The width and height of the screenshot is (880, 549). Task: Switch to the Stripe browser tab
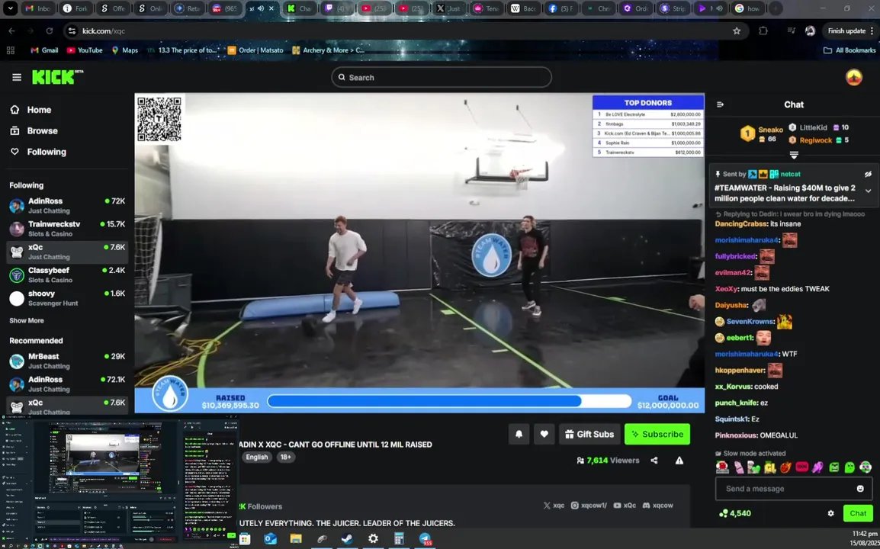point(673,8)
